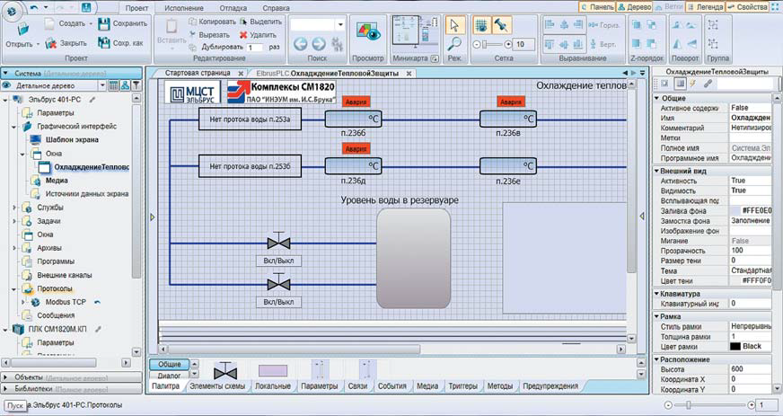Click the valve element in palette
This screenshot has width=783, height=416.
[x=225, y=371]
